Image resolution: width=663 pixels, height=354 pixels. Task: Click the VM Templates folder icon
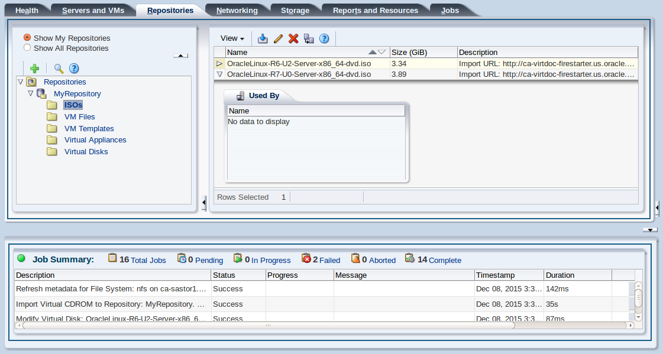pyautogui.click(x=52, y=128)
